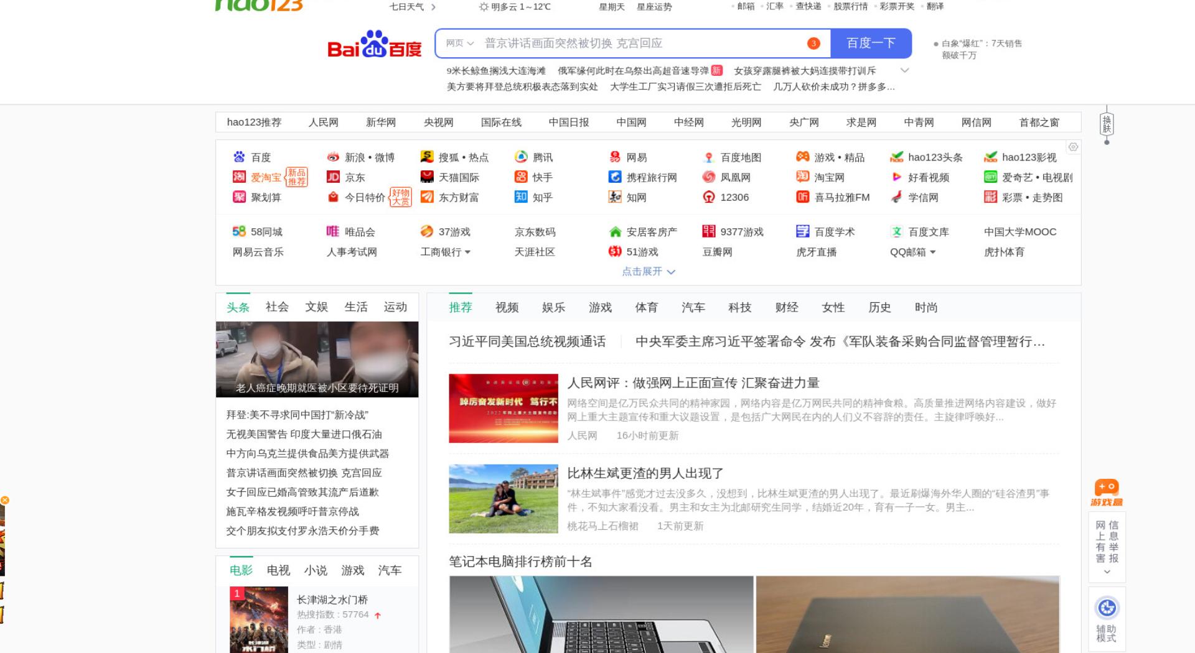The height and width of the screenshot is (653, 1195).
Task: Expand the 网信上有害举报 side panel chevron
Action: click(x=1107, y=572)
